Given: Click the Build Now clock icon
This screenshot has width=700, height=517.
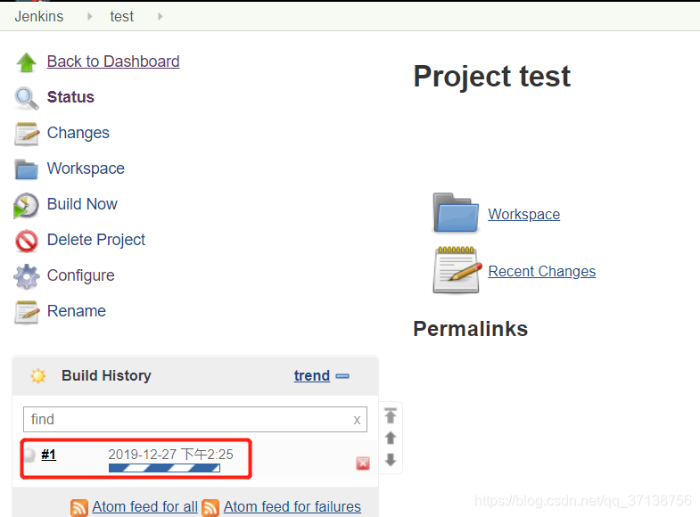Looking at the screenshot, I should tap(26, 205).
